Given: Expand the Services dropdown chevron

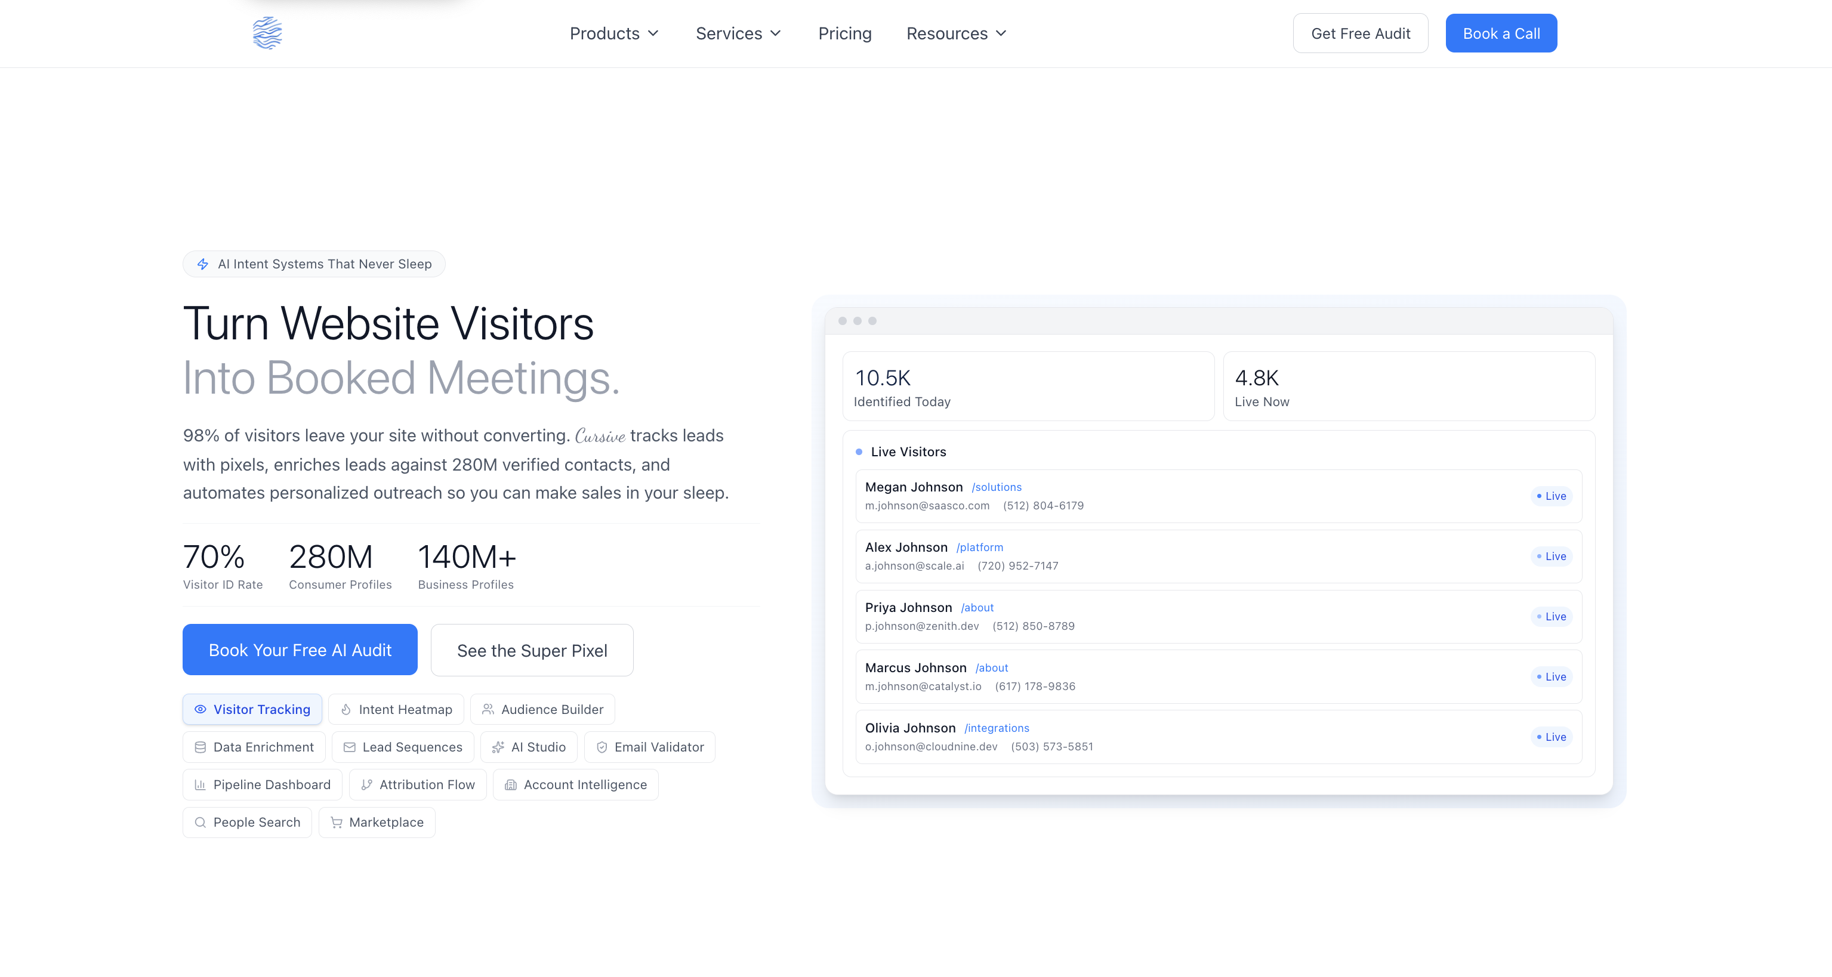Looking at the screenshot, I should [x=776, y=33].
